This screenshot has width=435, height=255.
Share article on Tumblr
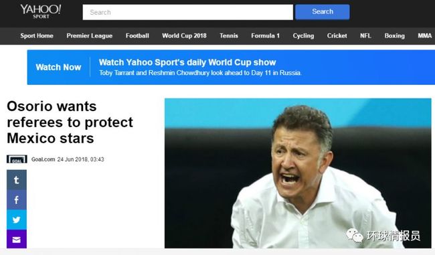(x=17, y=180)
